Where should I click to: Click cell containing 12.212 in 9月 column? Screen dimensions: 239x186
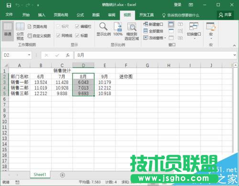[105, 88]
